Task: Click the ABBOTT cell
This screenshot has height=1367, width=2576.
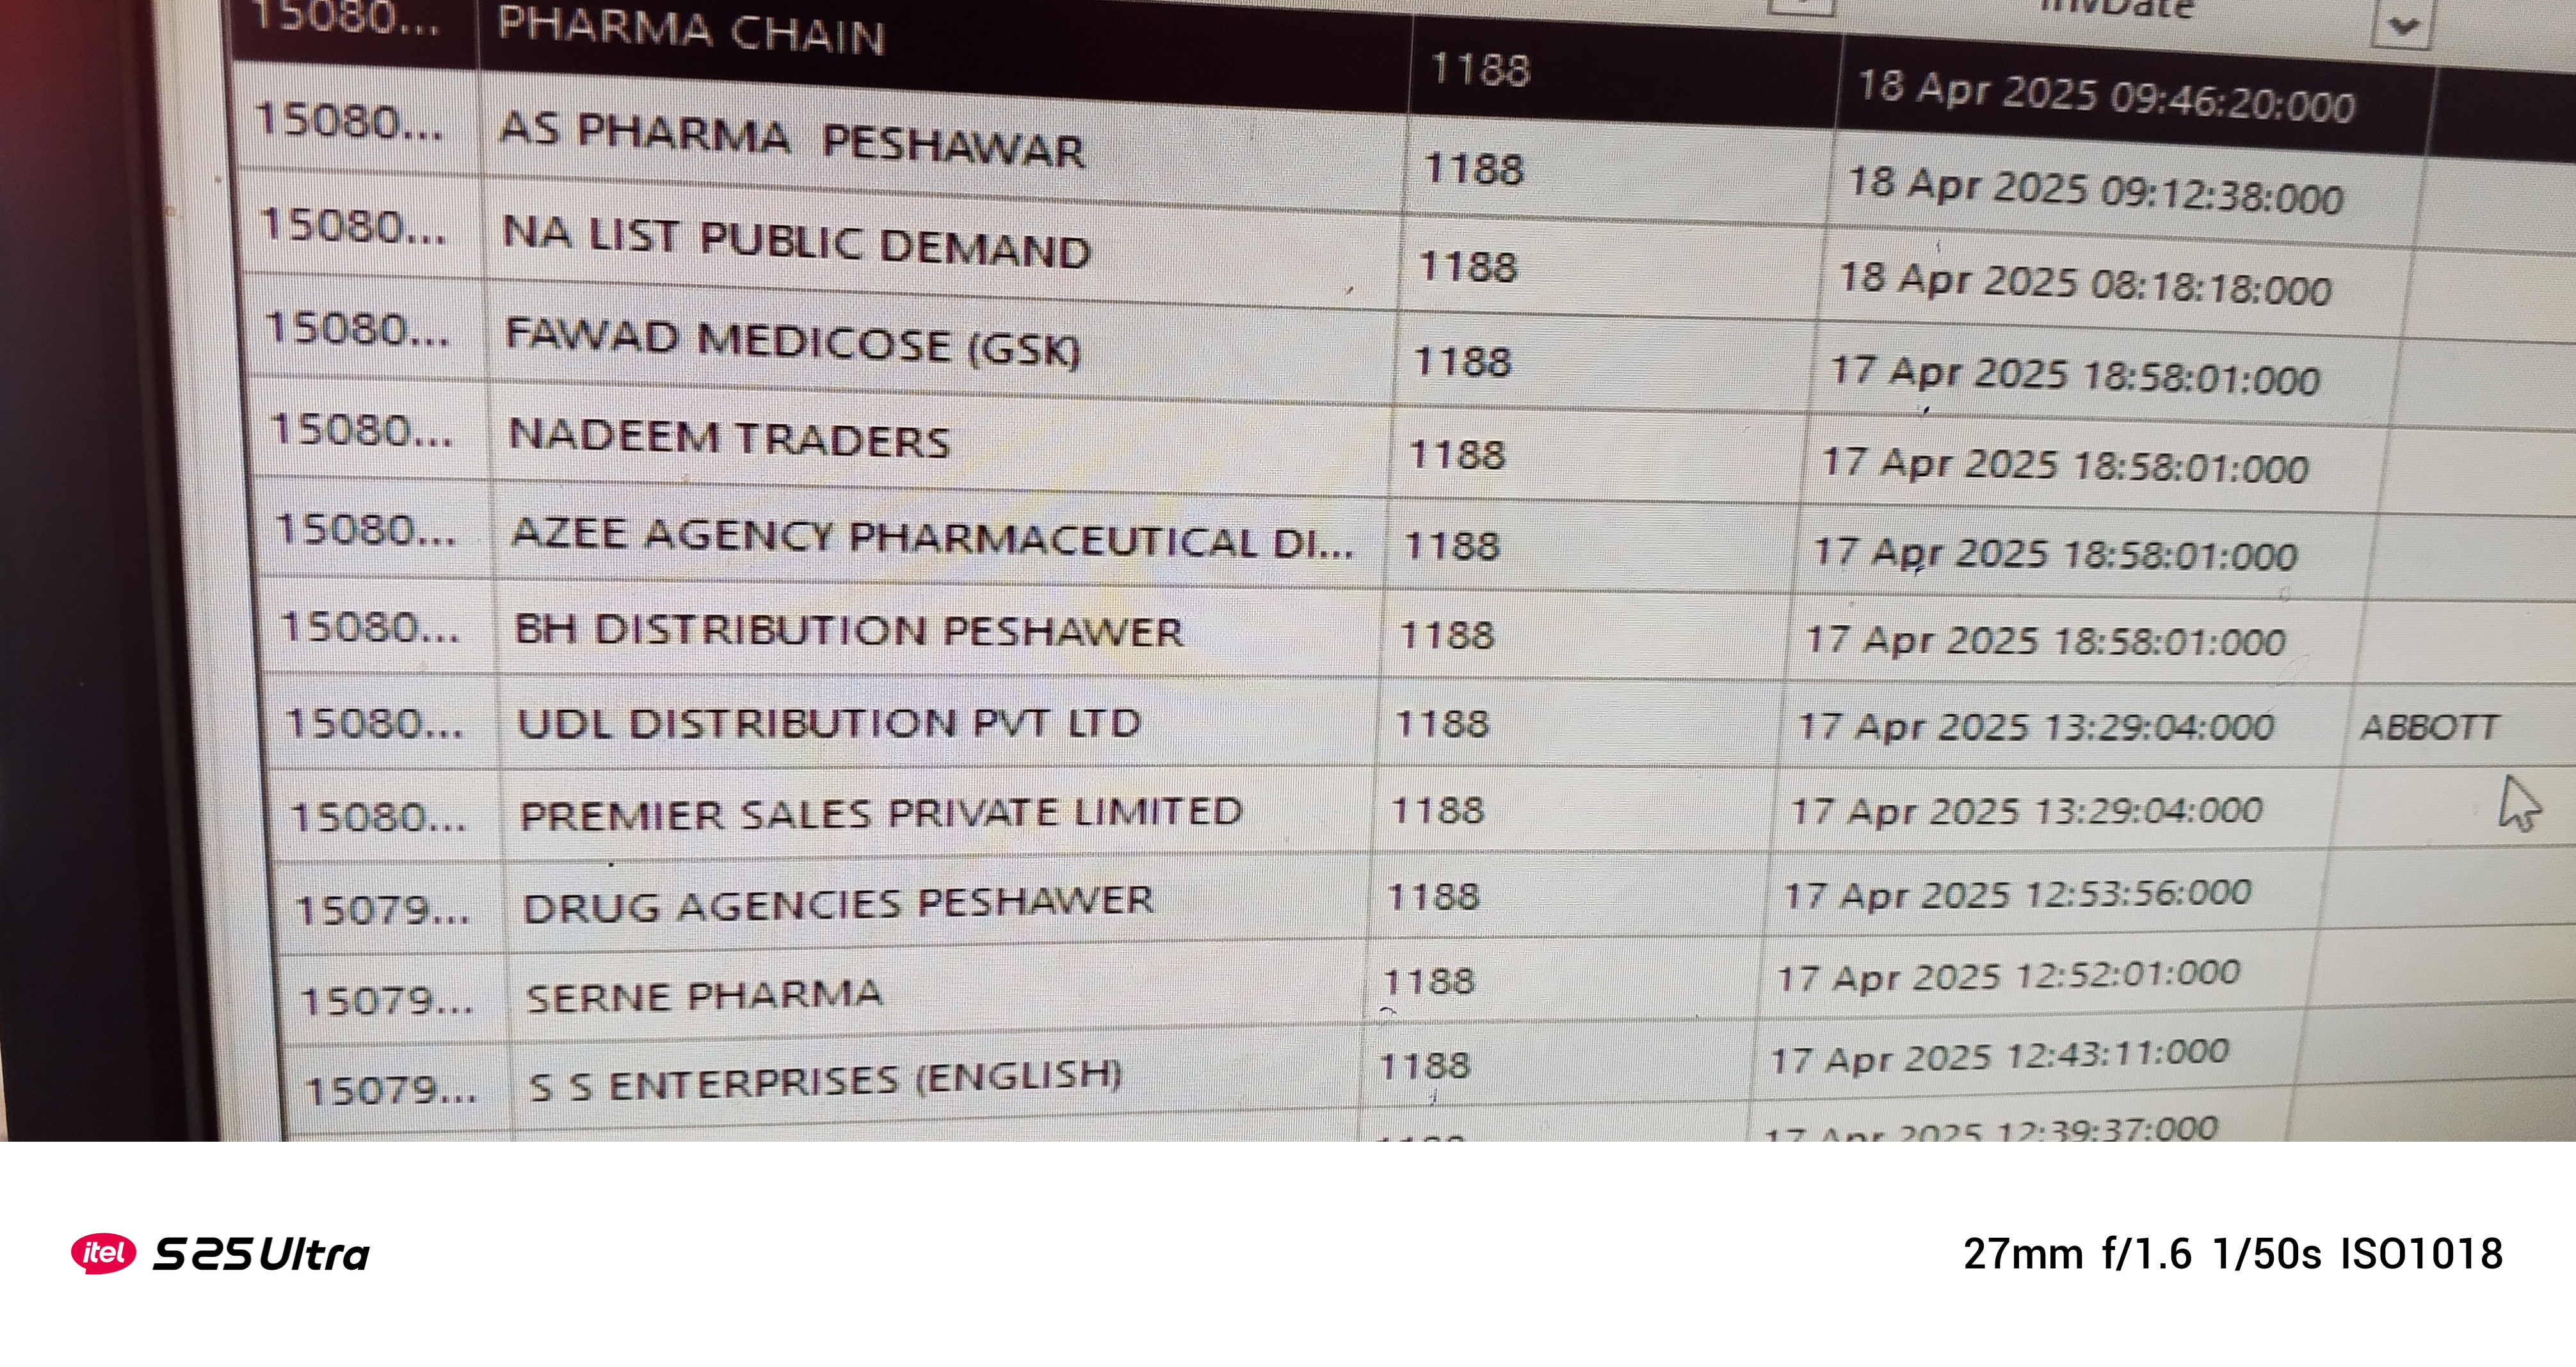Action: (x=2429, y=727)
